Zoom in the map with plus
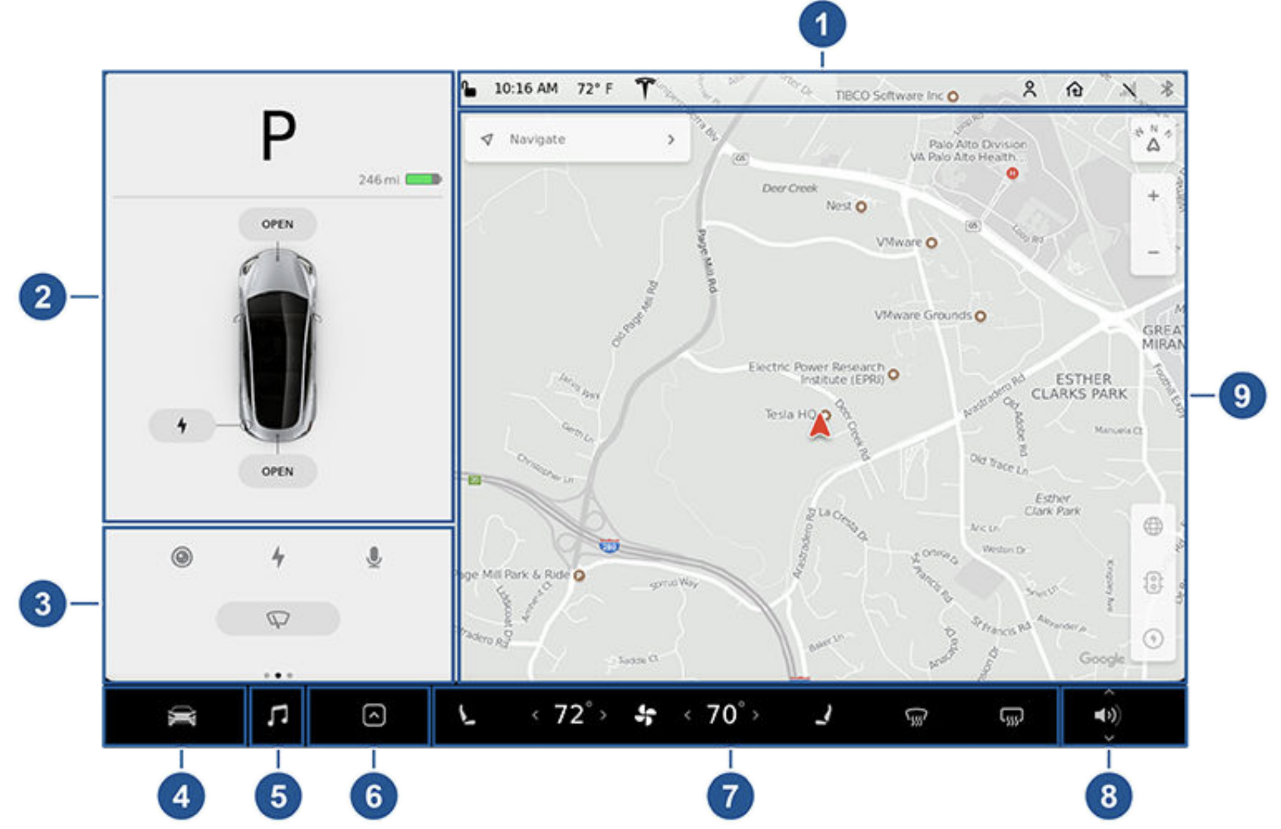This screenshot has height=829, width=1281. (x=1153, y=196)
